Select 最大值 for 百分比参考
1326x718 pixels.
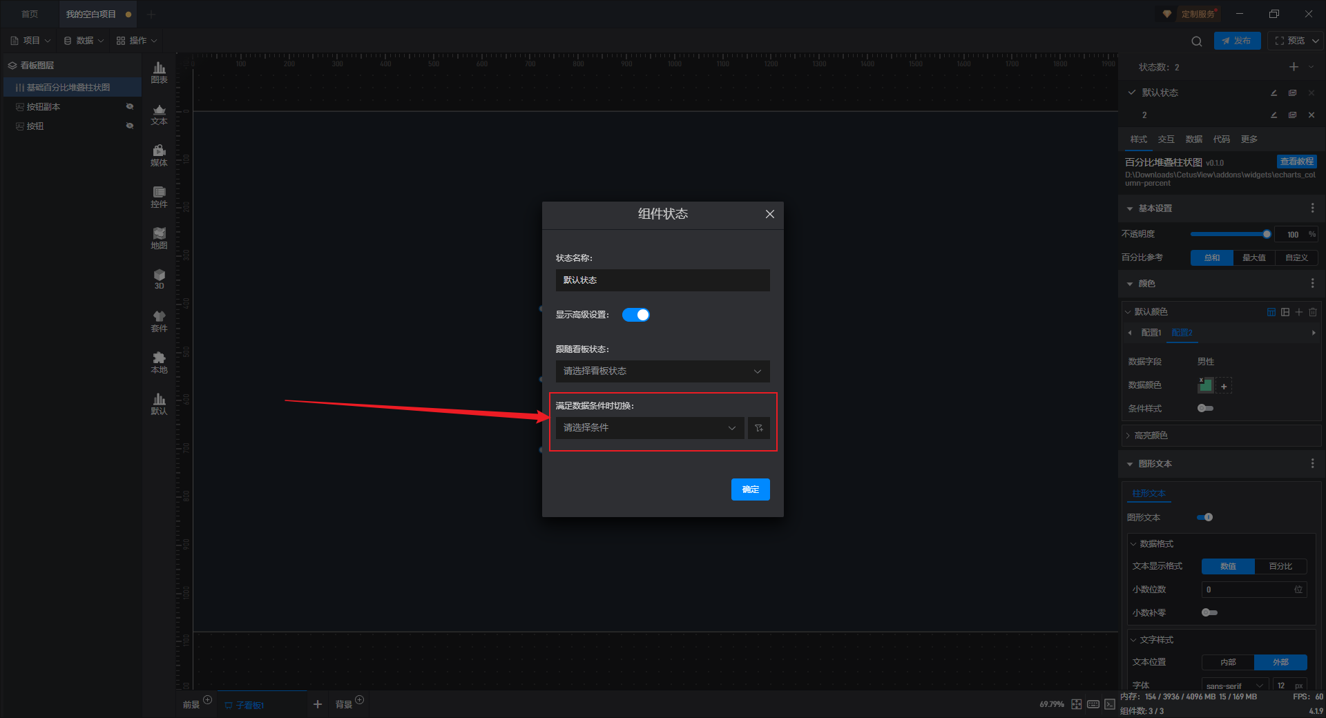tap(1254, 258)
